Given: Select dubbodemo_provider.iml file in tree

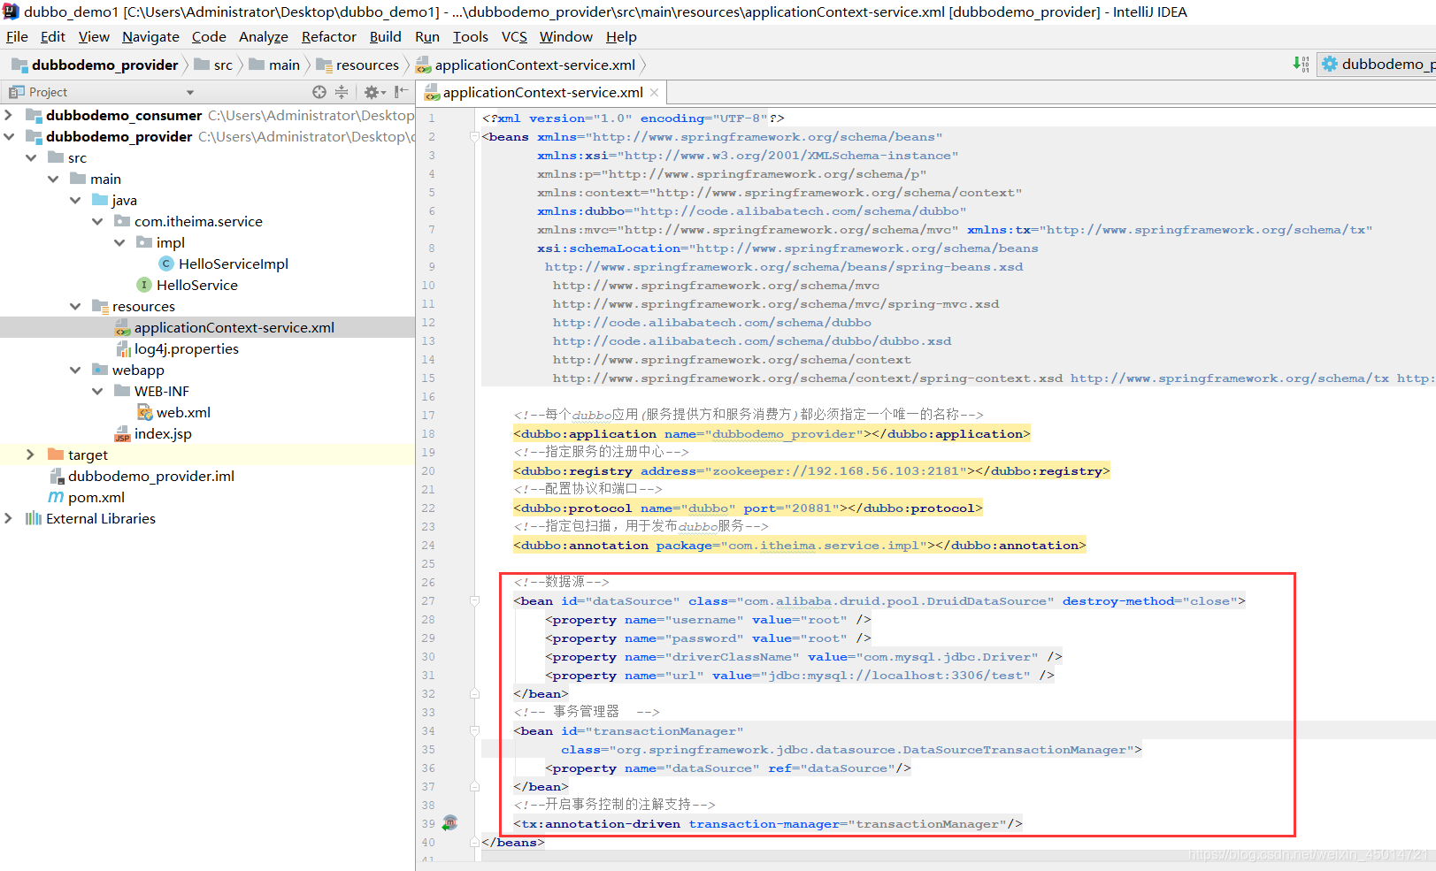Looking at the screenshot, I should 151,476.
